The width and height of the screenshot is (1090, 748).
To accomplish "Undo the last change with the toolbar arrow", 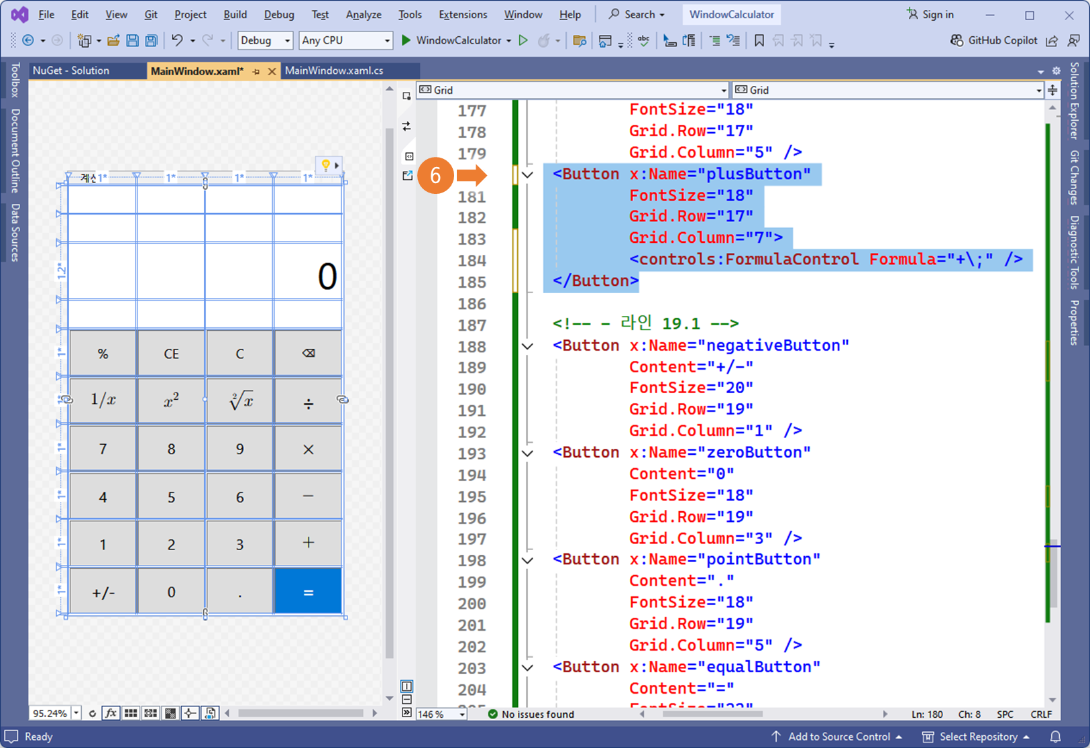I will (x=177, y=41).
